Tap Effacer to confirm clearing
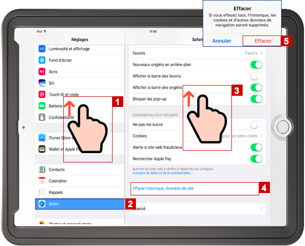Screen dimensions: 305x246 [x=263, y=41]
